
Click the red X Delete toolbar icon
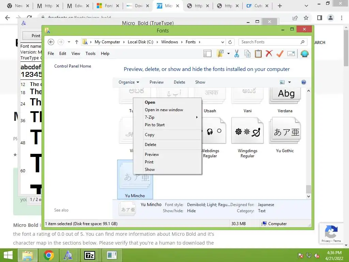[269, 54]
